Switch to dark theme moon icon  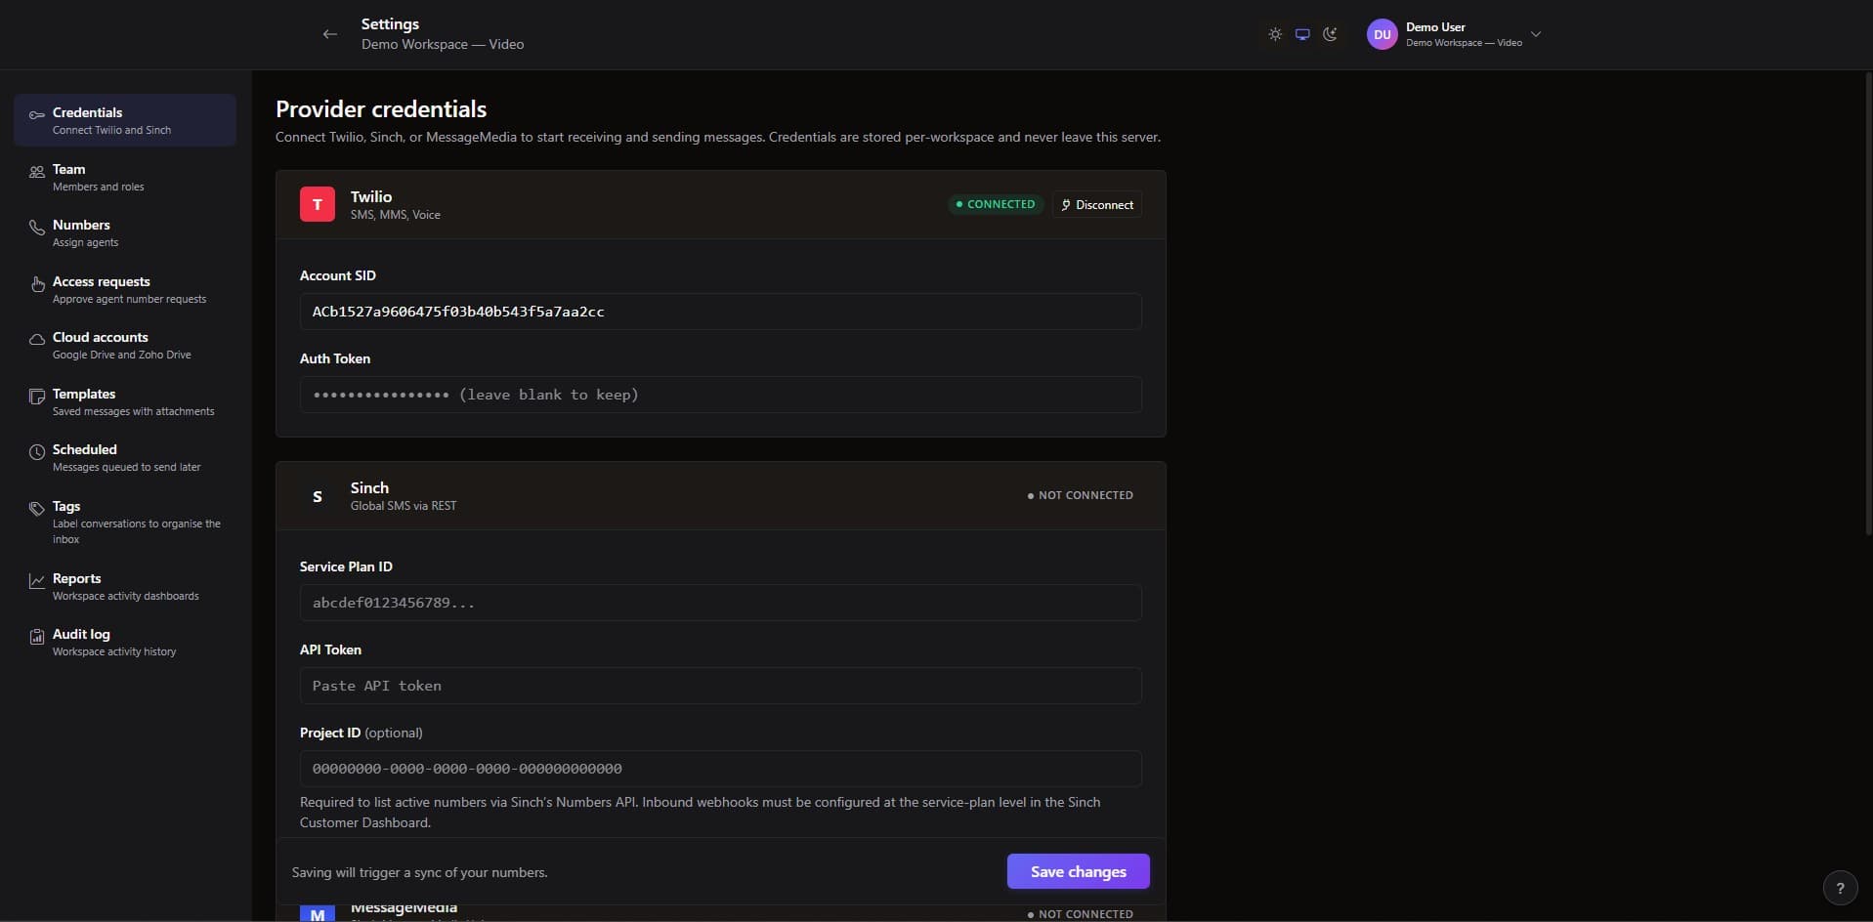click(1330, 34)
